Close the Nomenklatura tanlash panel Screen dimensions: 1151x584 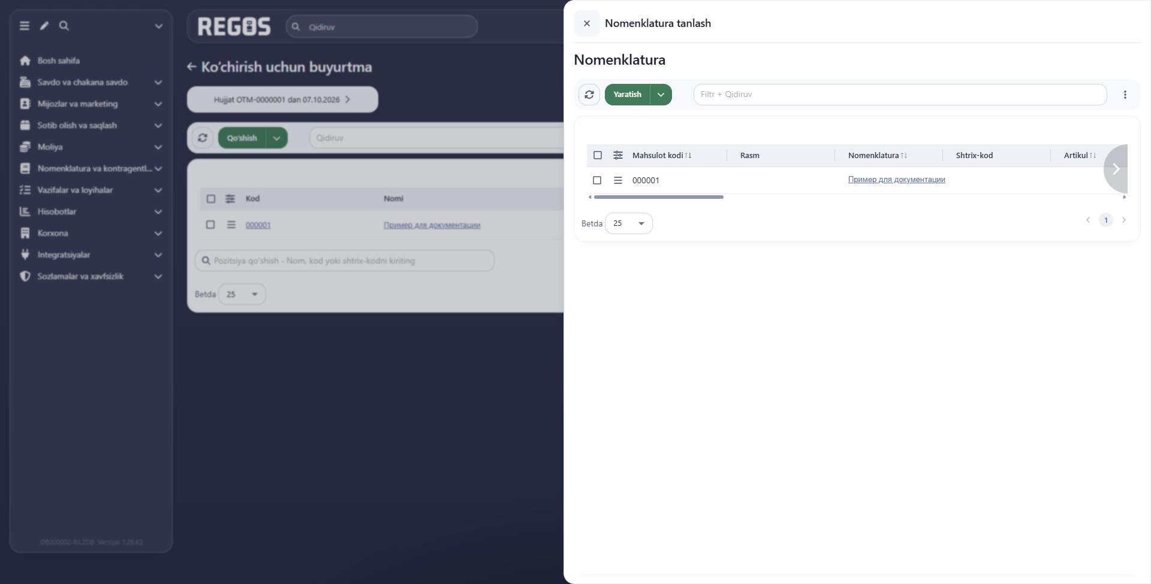(587, 23)
